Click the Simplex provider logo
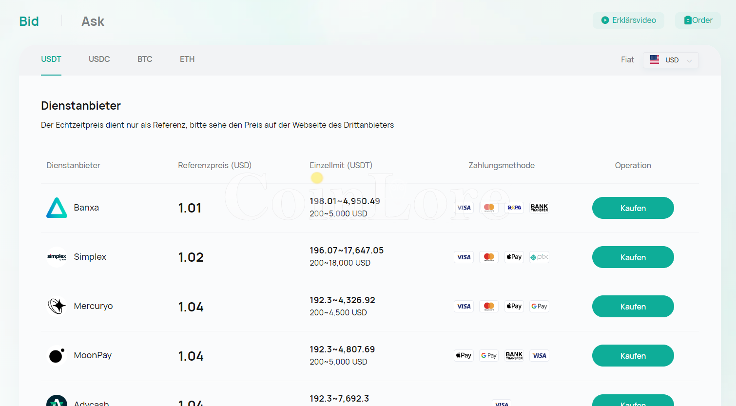This screenshot has height=406, width=736. (x=57, y=257)
